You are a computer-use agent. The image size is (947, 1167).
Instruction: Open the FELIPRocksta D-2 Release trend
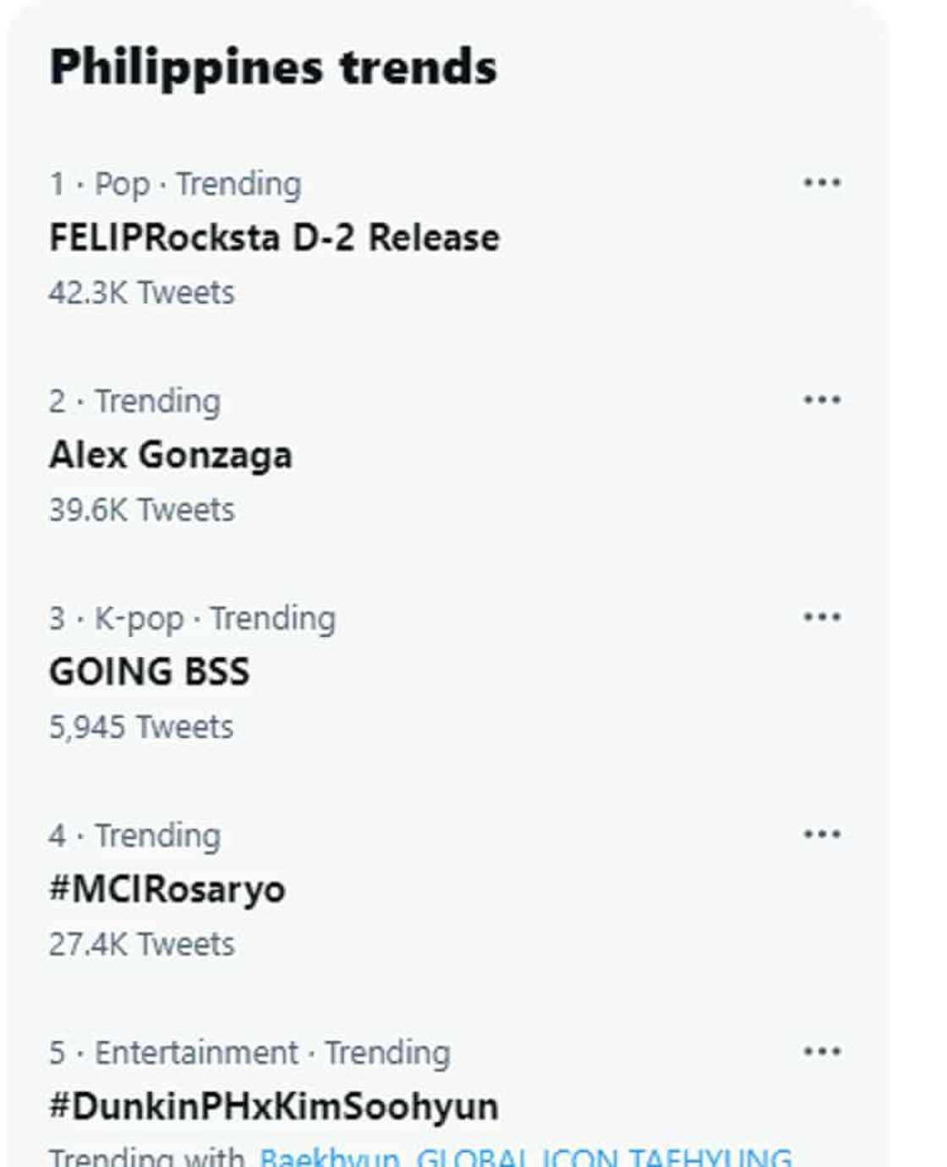click(x=274, y=238)
